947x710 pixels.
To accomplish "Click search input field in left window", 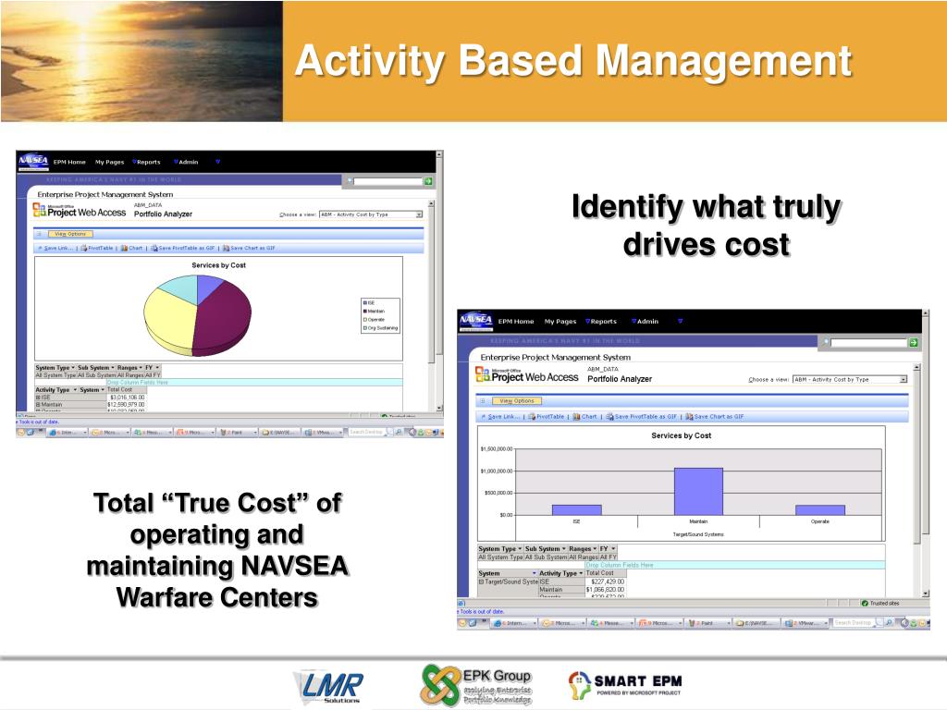I will (387, 181).
